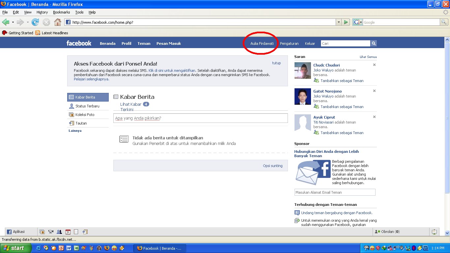This screenshot has height=253, width=450.
Task: Open the History menu
Action: [42, 12]
